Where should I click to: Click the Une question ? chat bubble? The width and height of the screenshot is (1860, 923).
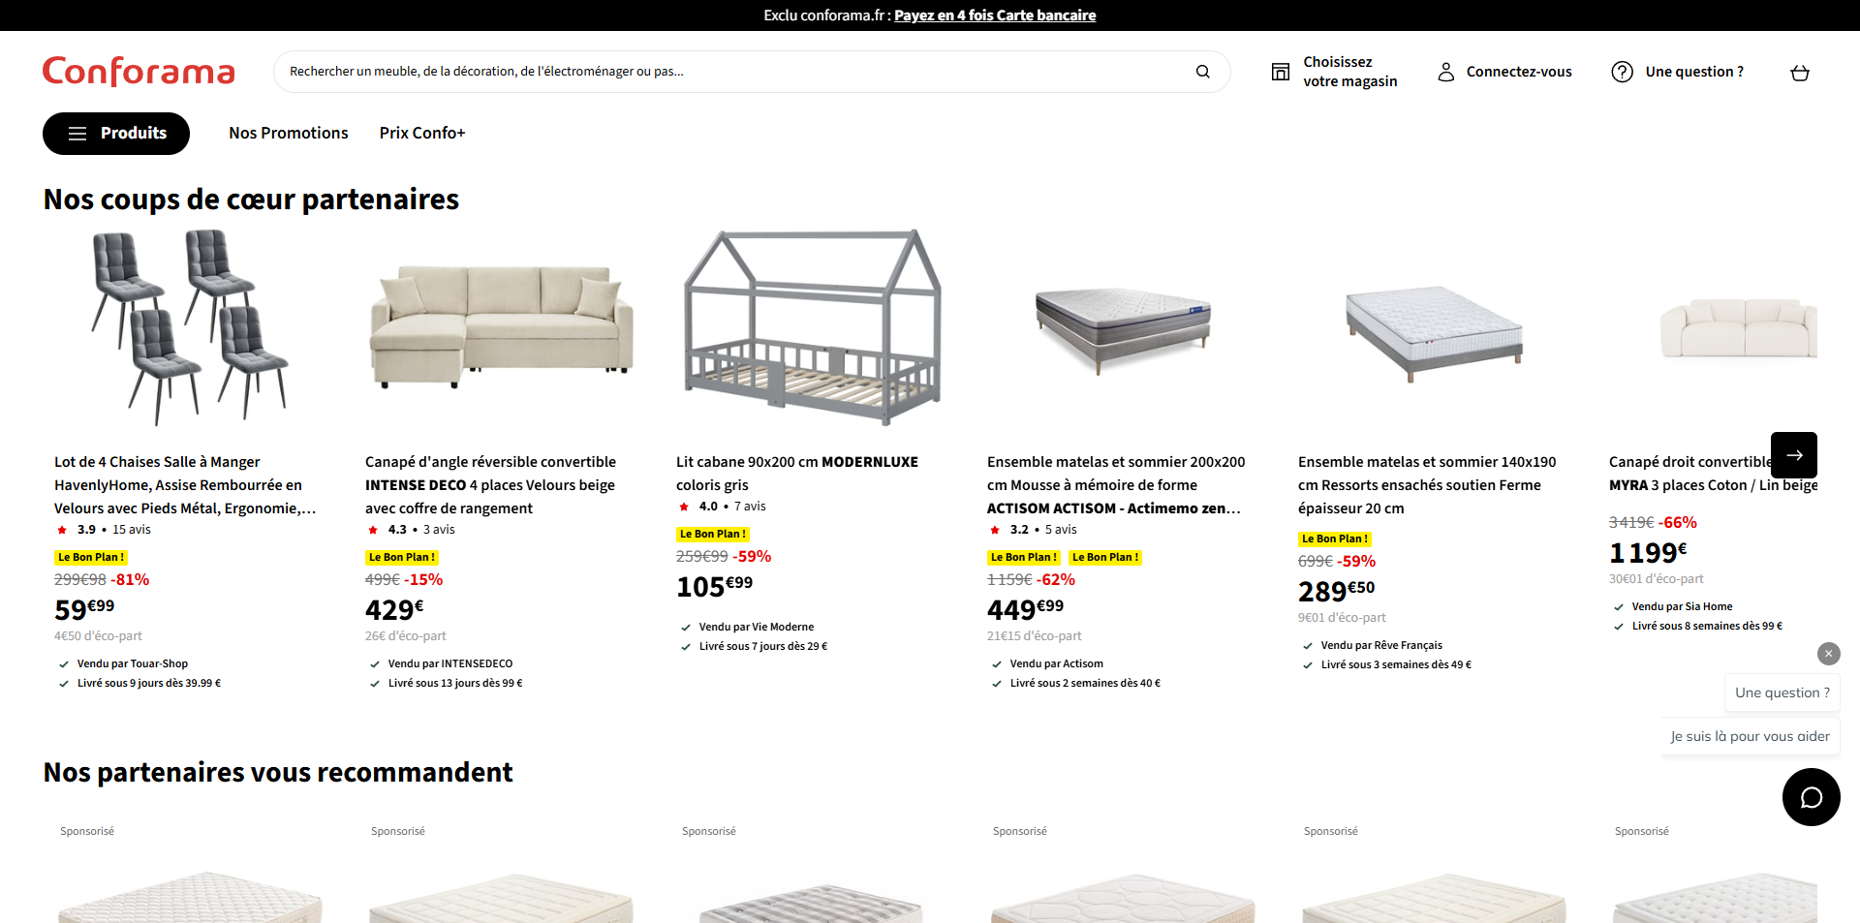1782,692
